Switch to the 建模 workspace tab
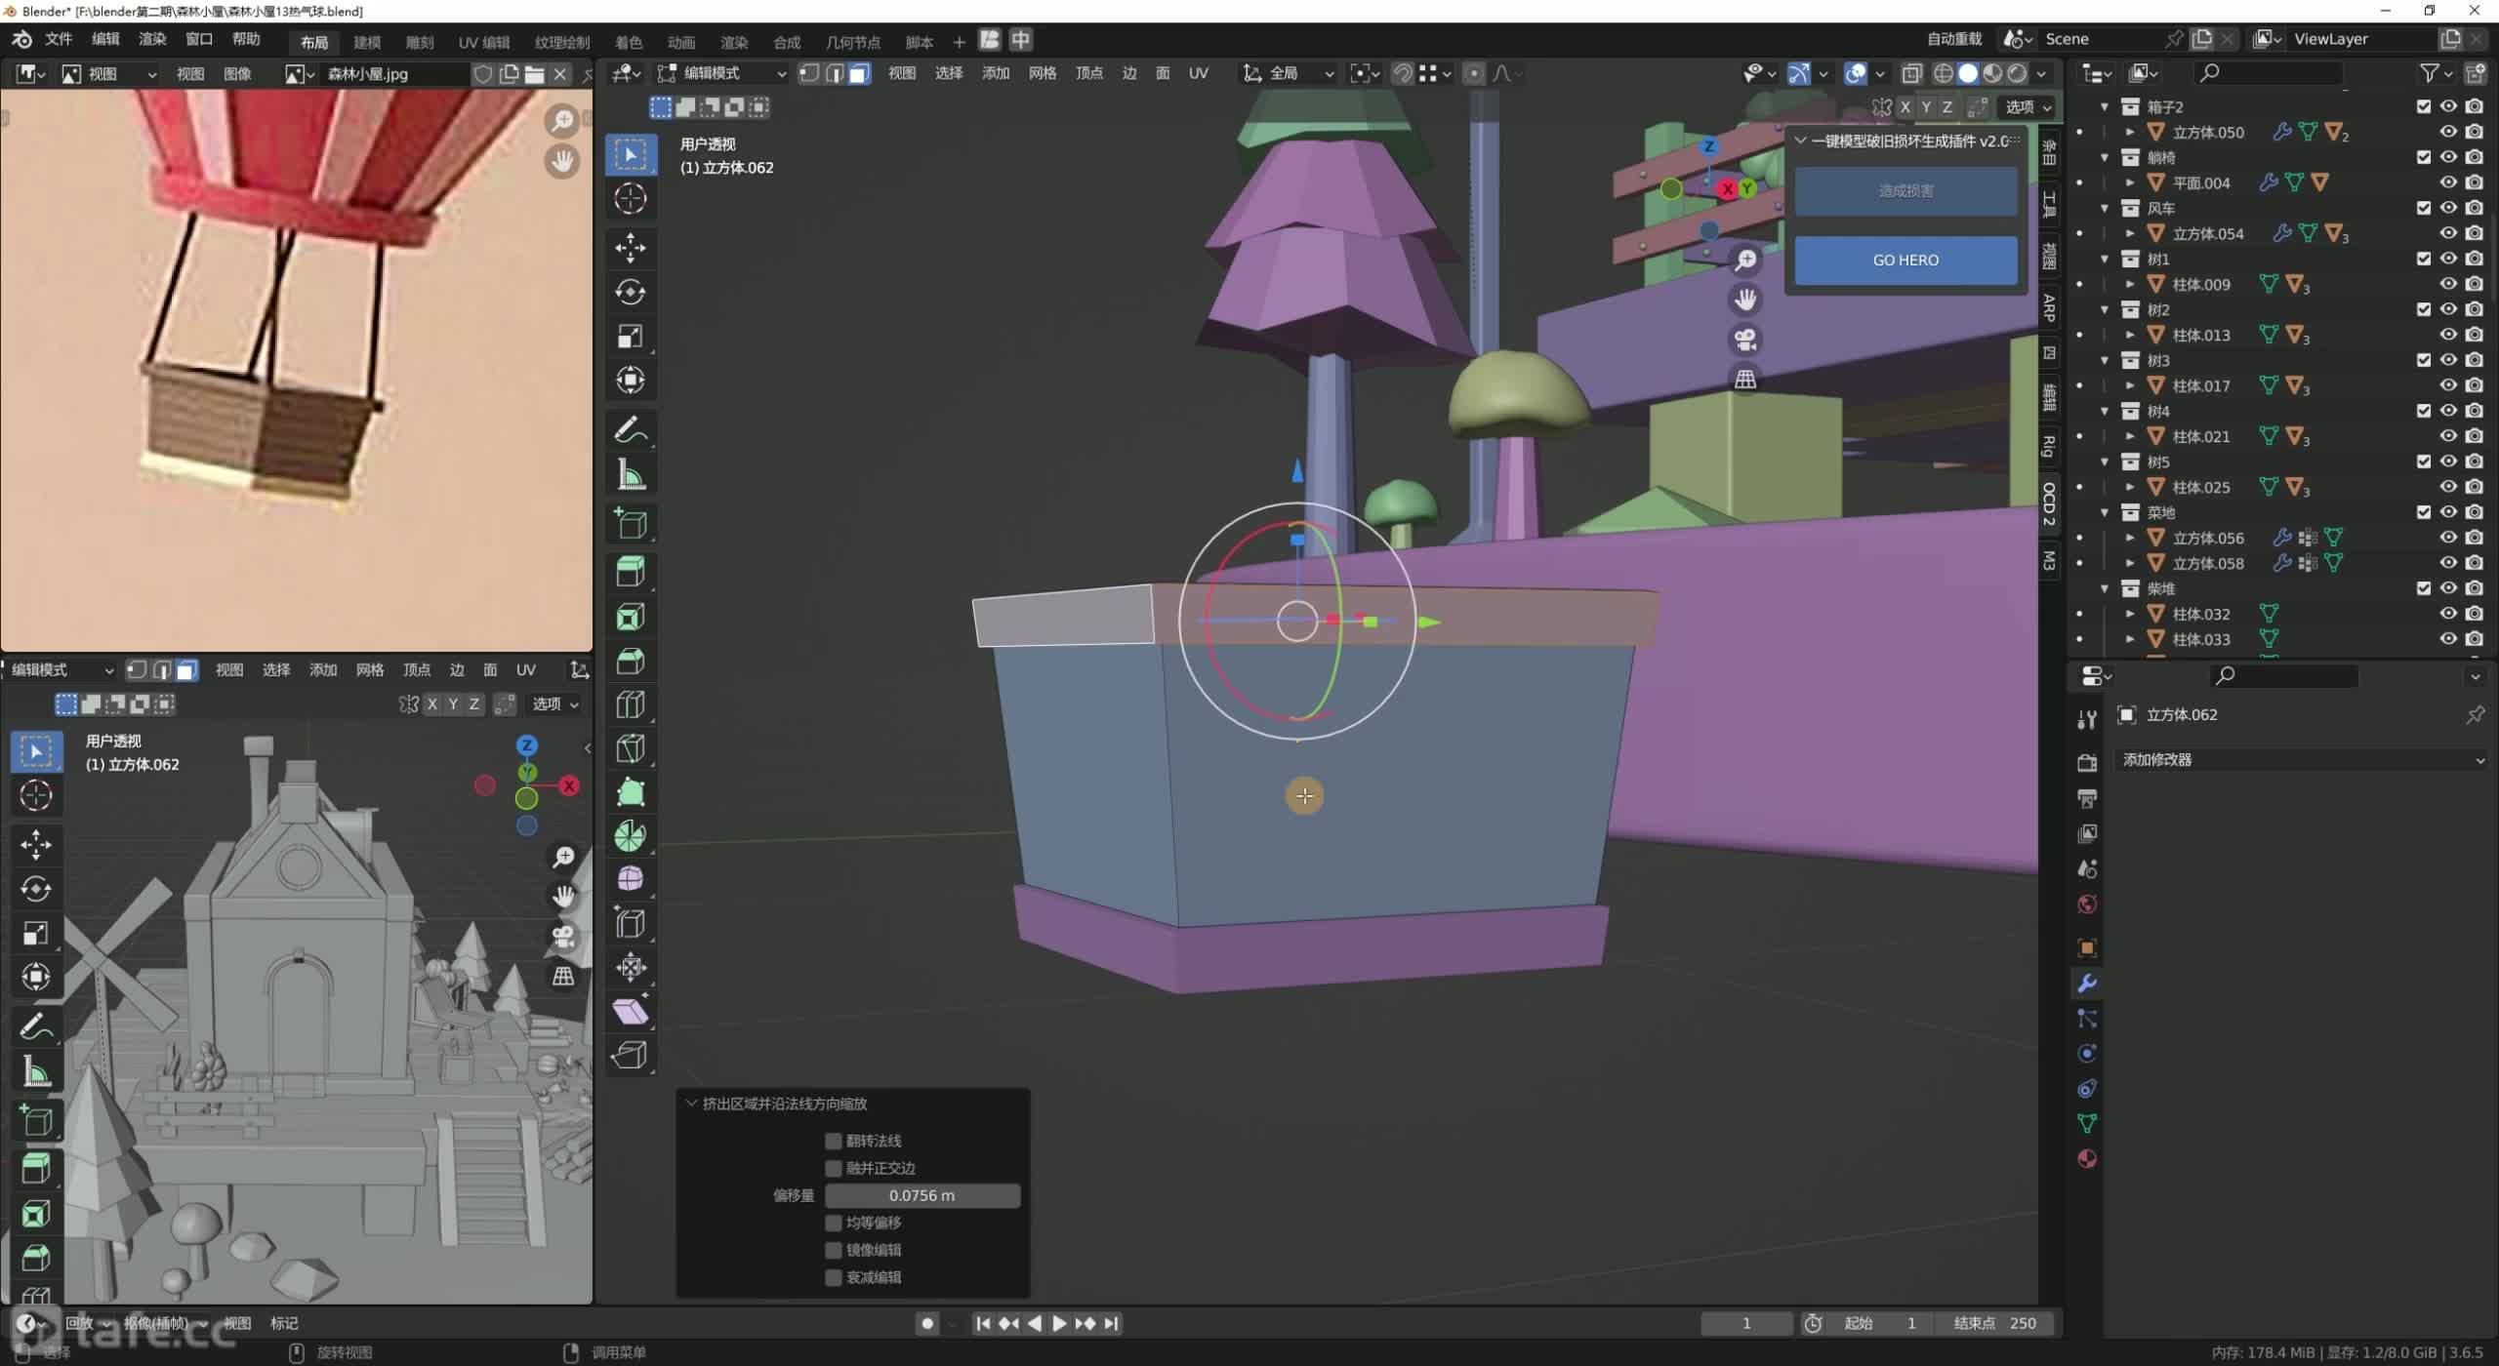2499x1366 pixels. pos(367,42)
